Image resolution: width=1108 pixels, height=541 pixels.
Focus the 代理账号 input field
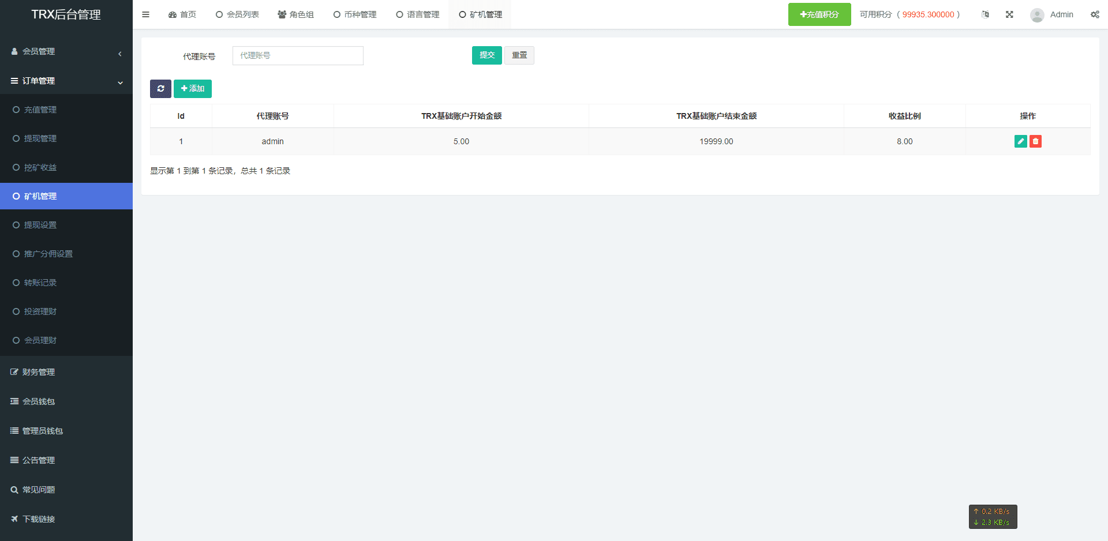pos(298,55)
